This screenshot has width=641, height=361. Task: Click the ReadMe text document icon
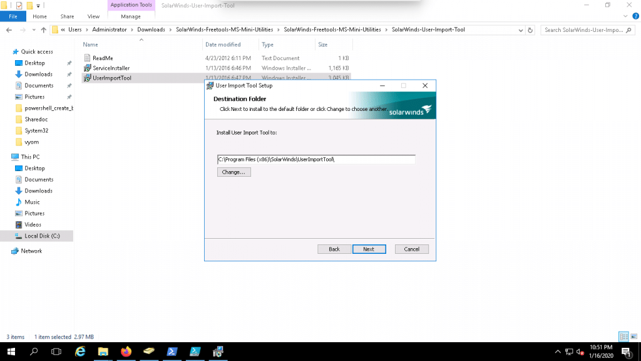click(88, 58)
